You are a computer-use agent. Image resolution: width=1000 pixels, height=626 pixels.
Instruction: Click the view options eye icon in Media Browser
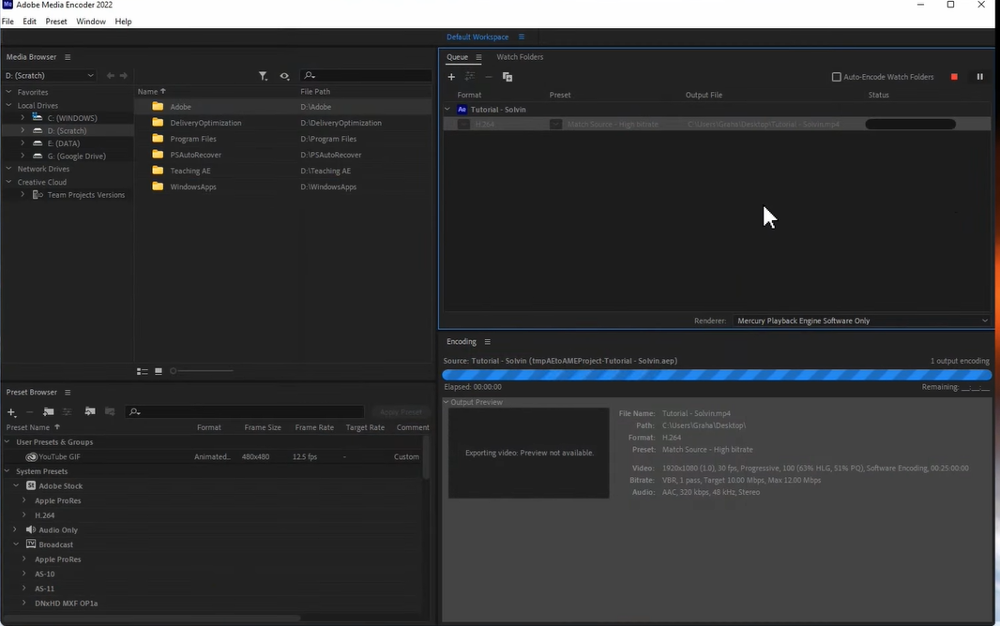click(x=285, y=76)
